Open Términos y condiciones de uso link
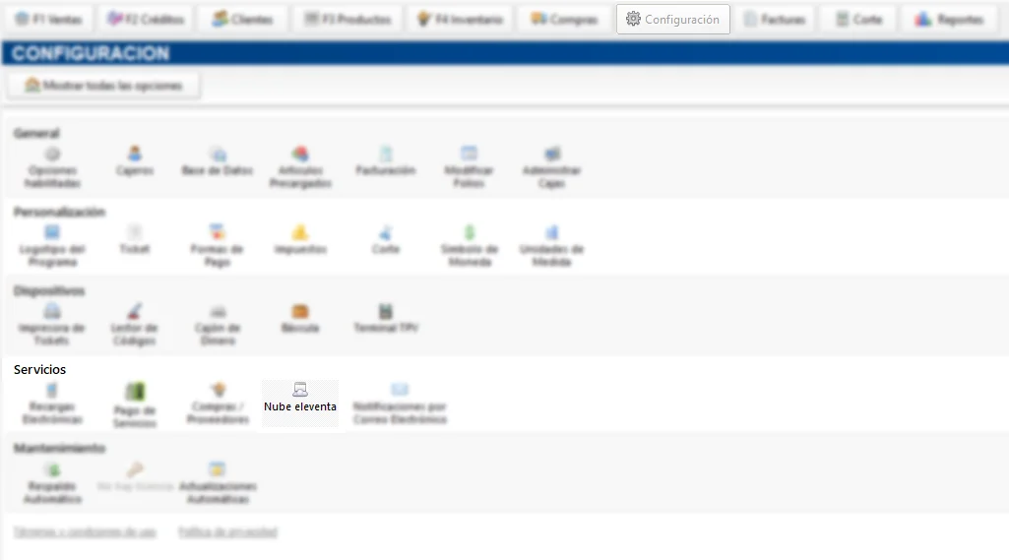Image resolution: width=1009 pixels, height=560 pixels. (x=85, y=531)
